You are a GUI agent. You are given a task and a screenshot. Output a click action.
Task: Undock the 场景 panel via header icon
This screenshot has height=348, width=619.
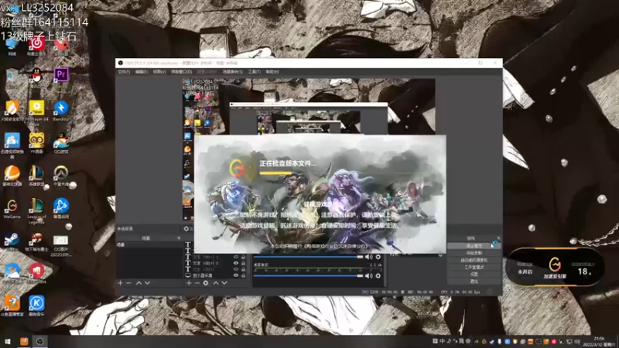click(179, 238)
